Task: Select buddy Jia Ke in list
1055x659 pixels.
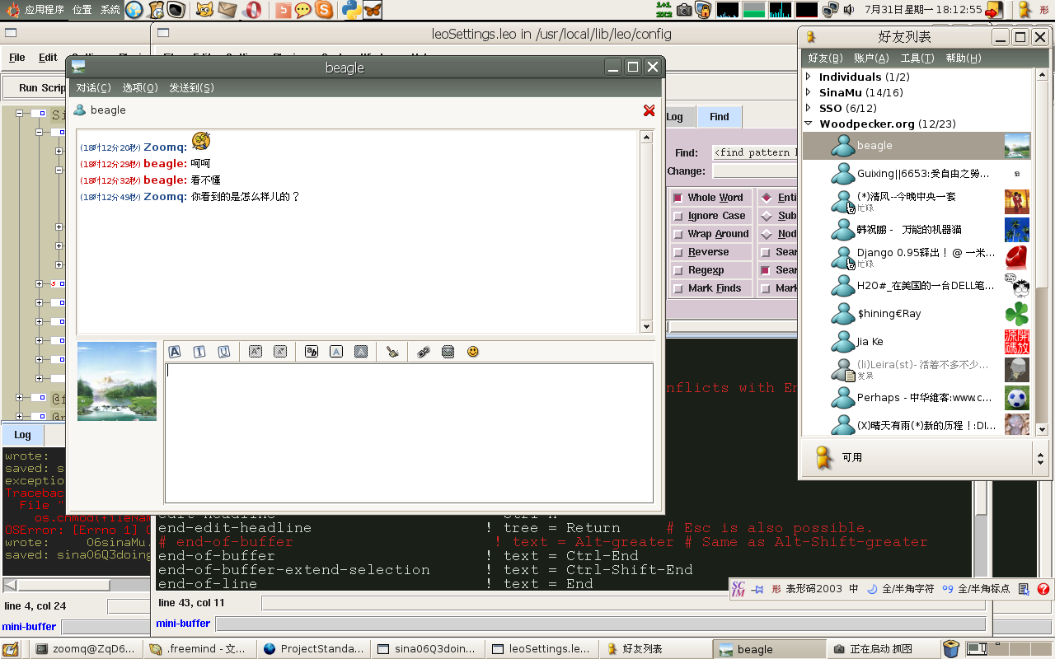Action: (x=870, y=342)
